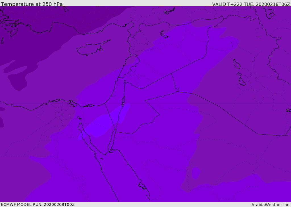Click the Dead Sea outline on the map
The height and width of the screenshot is (207, 291).
tap(123, 100)
